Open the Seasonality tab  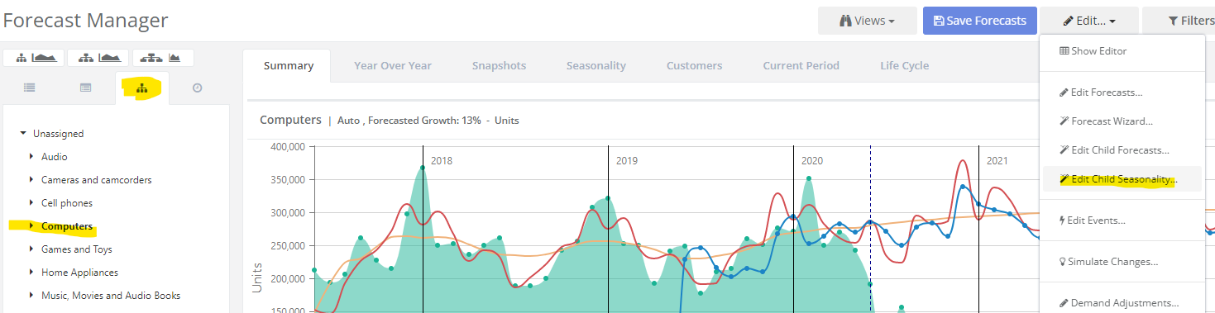(596, 65)
